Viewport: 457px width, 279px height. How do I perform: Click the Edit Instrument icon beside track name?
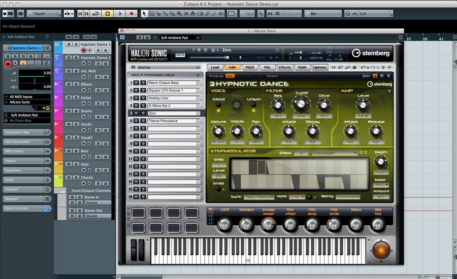[48, 48]
